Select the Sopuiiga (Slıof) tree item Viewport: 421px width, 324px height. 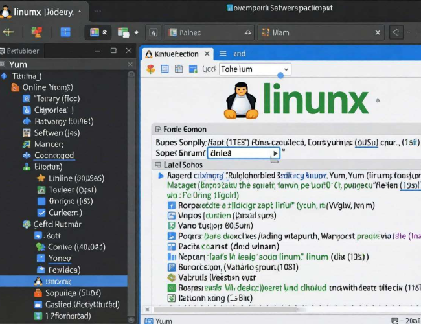coord(73,293)
